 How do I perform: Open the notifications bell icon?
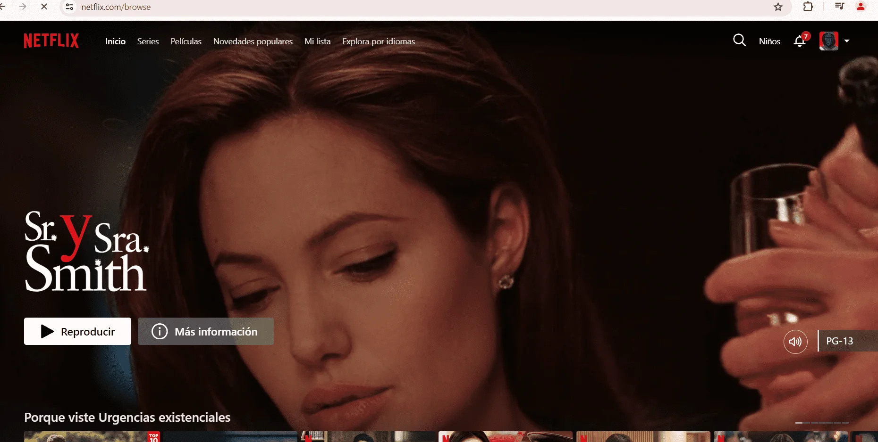[x=800, y=41]
